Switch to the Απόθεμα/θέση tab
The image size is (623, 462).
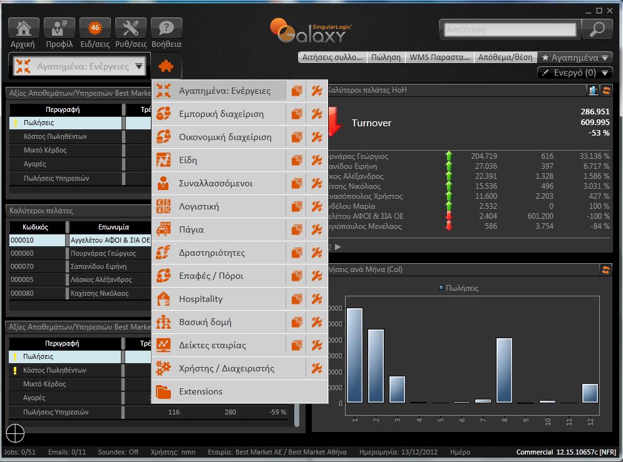click(x=505, y=58)
